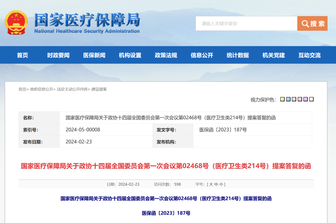Choose the gray eye-protection color swatch

click(x=294, y=99)
